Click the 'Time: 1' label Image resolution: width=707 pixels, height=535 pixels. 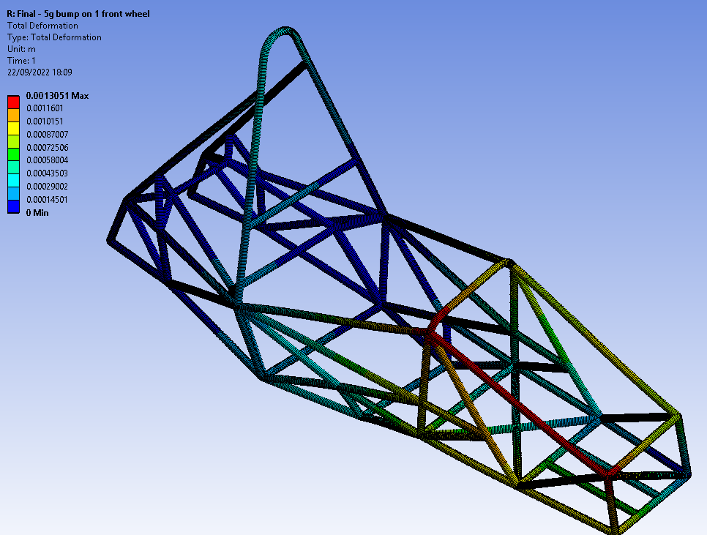tap(21, 61)
